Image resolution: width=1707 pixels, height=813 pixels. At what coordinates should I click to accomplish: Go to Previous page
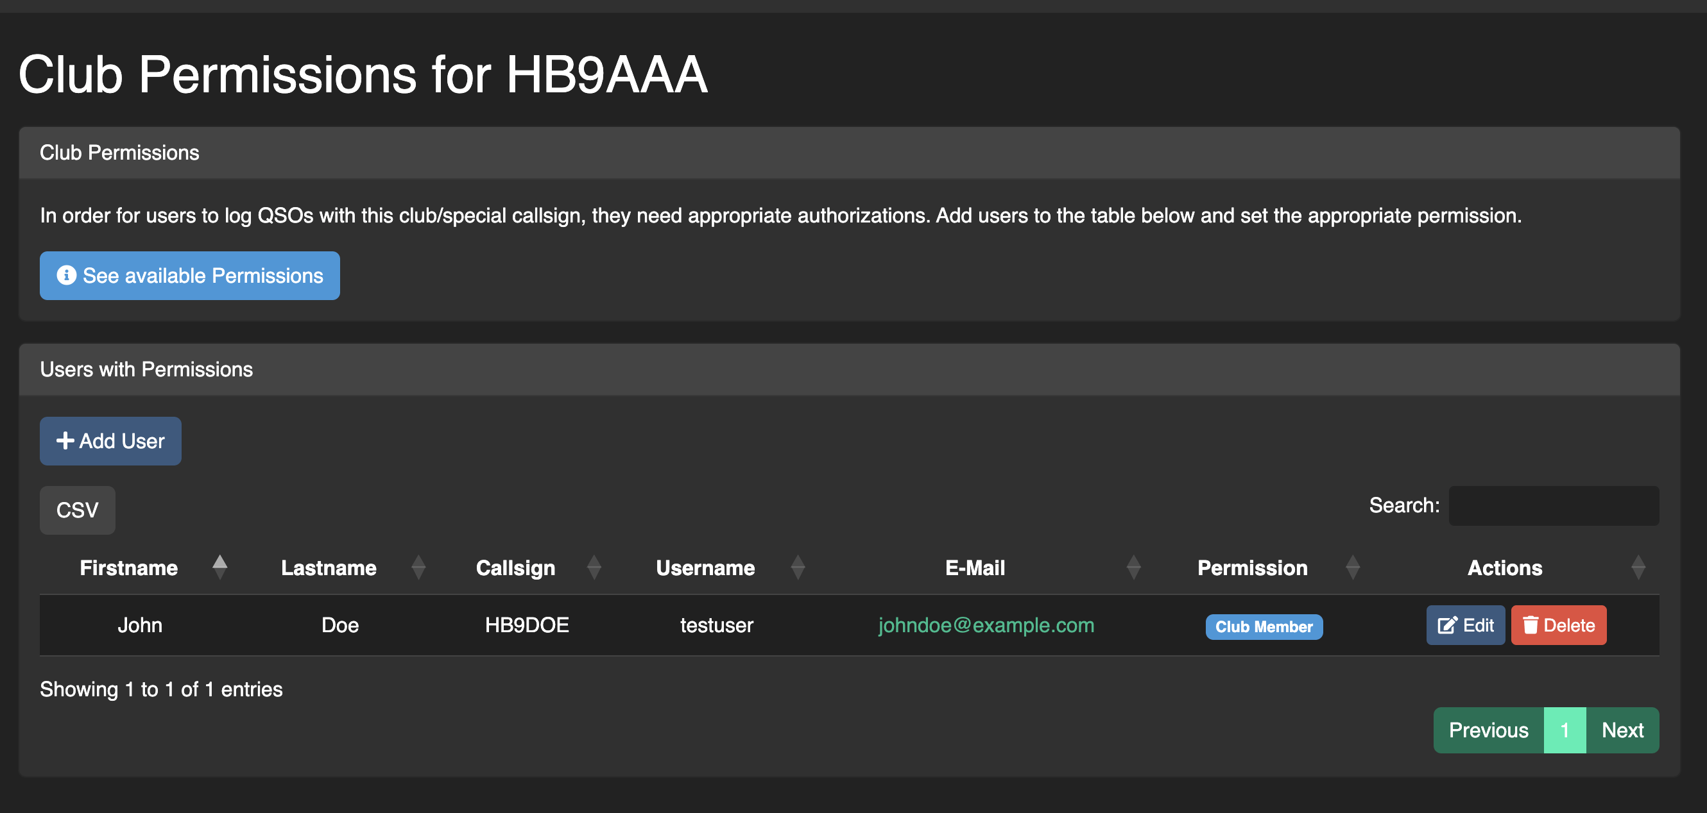click(1488, 730)
